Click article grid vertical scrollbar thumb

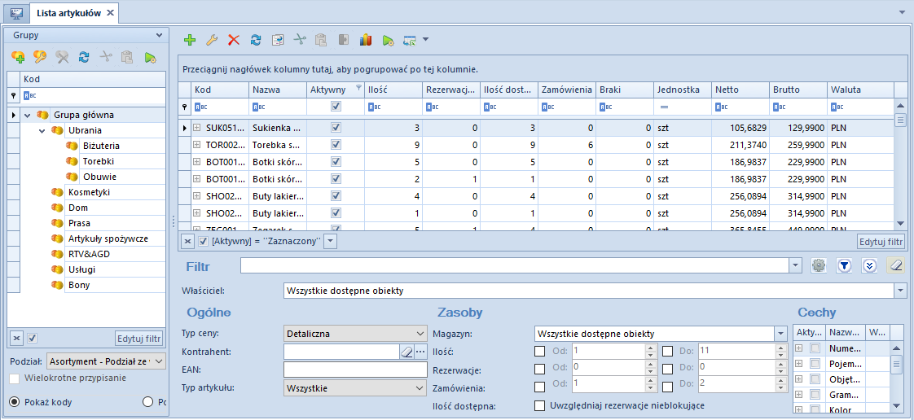click(x=900, y=120)
